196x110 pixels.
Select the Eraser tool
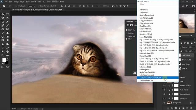click(x=7, y=37)
